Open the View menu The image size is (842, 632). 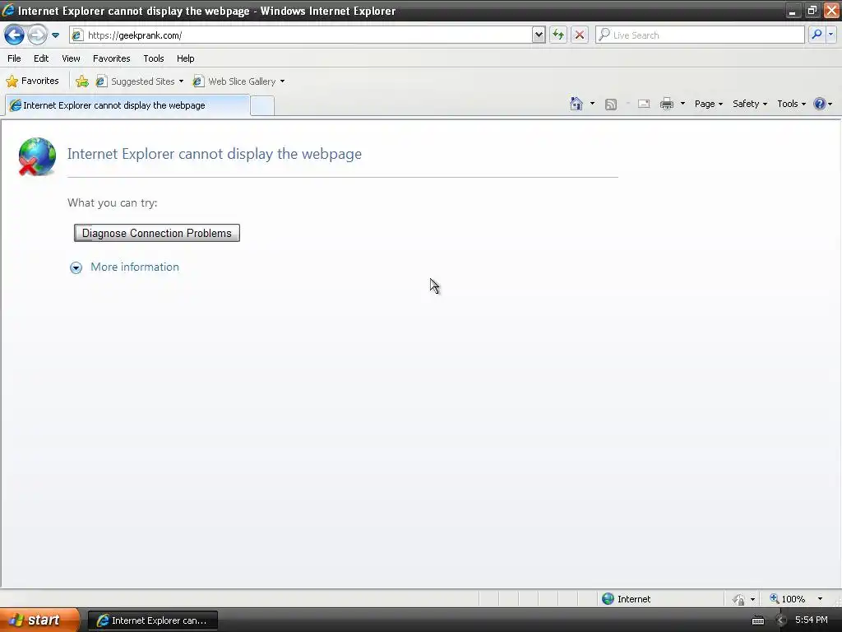[71, 58]
